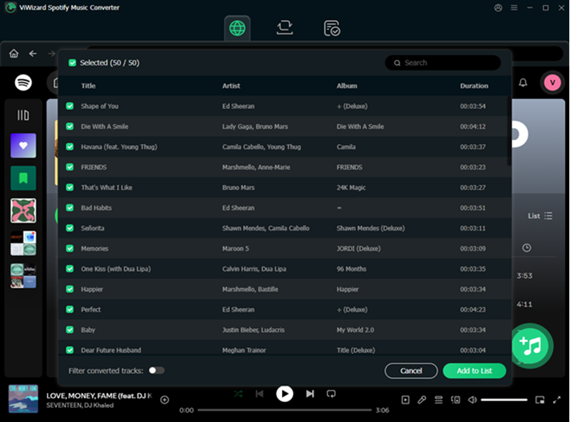
Task: Switch to the Converting tab icon
Action: pos(285,28)
